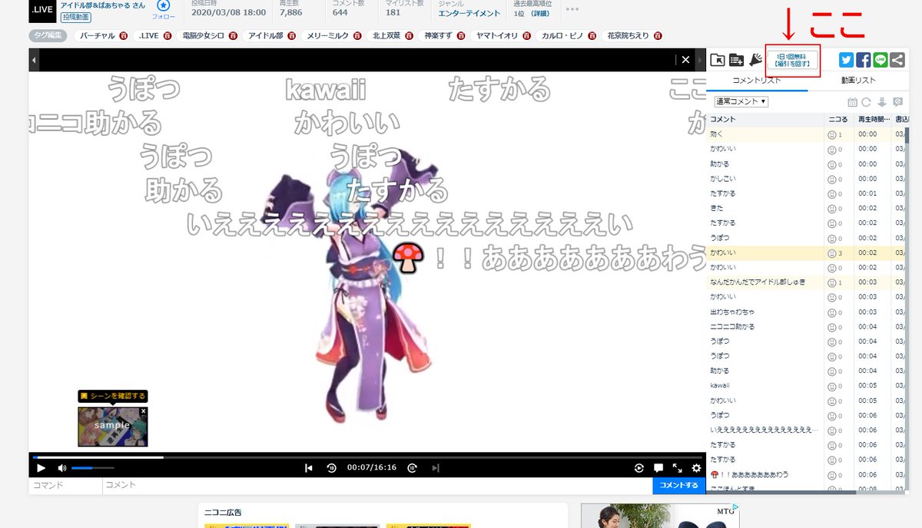Nicoru smiley on なんだかんだでアイドル部しゅき row

click(831, 282)
